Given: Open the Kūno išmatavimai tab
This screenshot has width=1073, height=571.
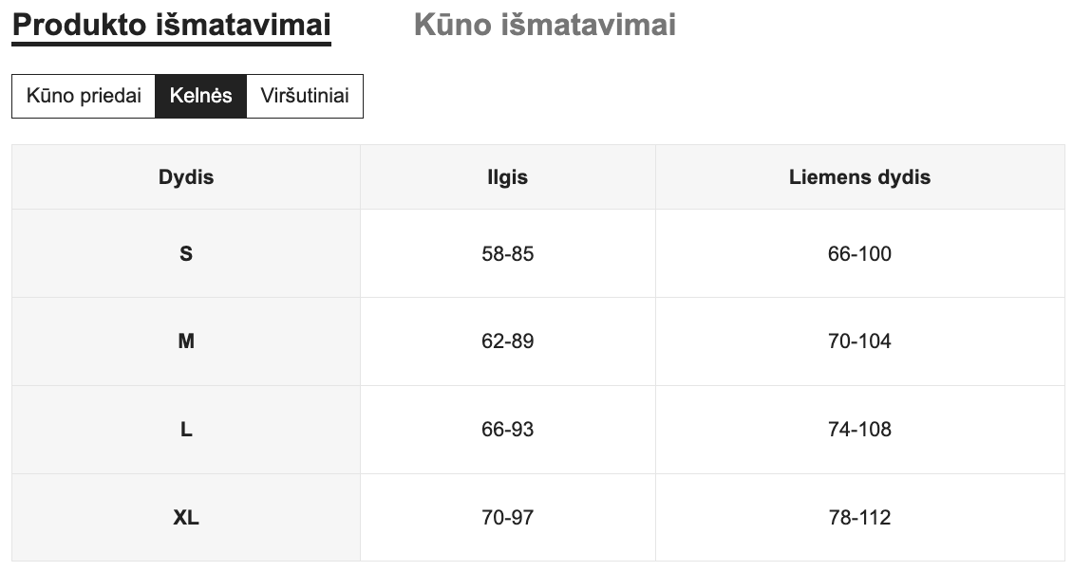Looking at the screenshot, I should click(x=545, y=26).
